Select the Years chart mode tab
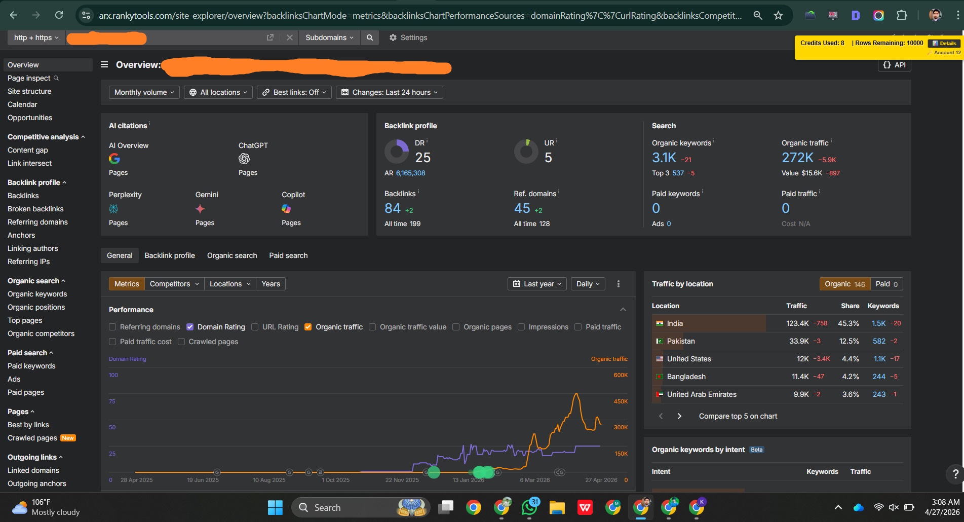Image resolution: width=964 pixels, height=522 pixels. click(x=271, y=284)
